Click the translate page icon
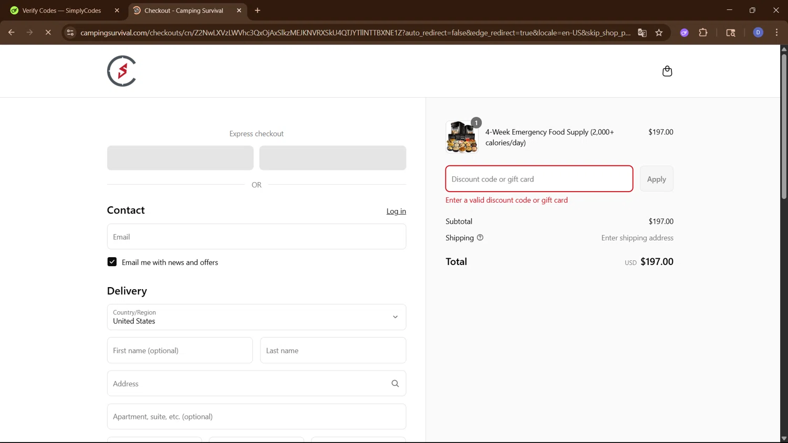 pos(642,33)
